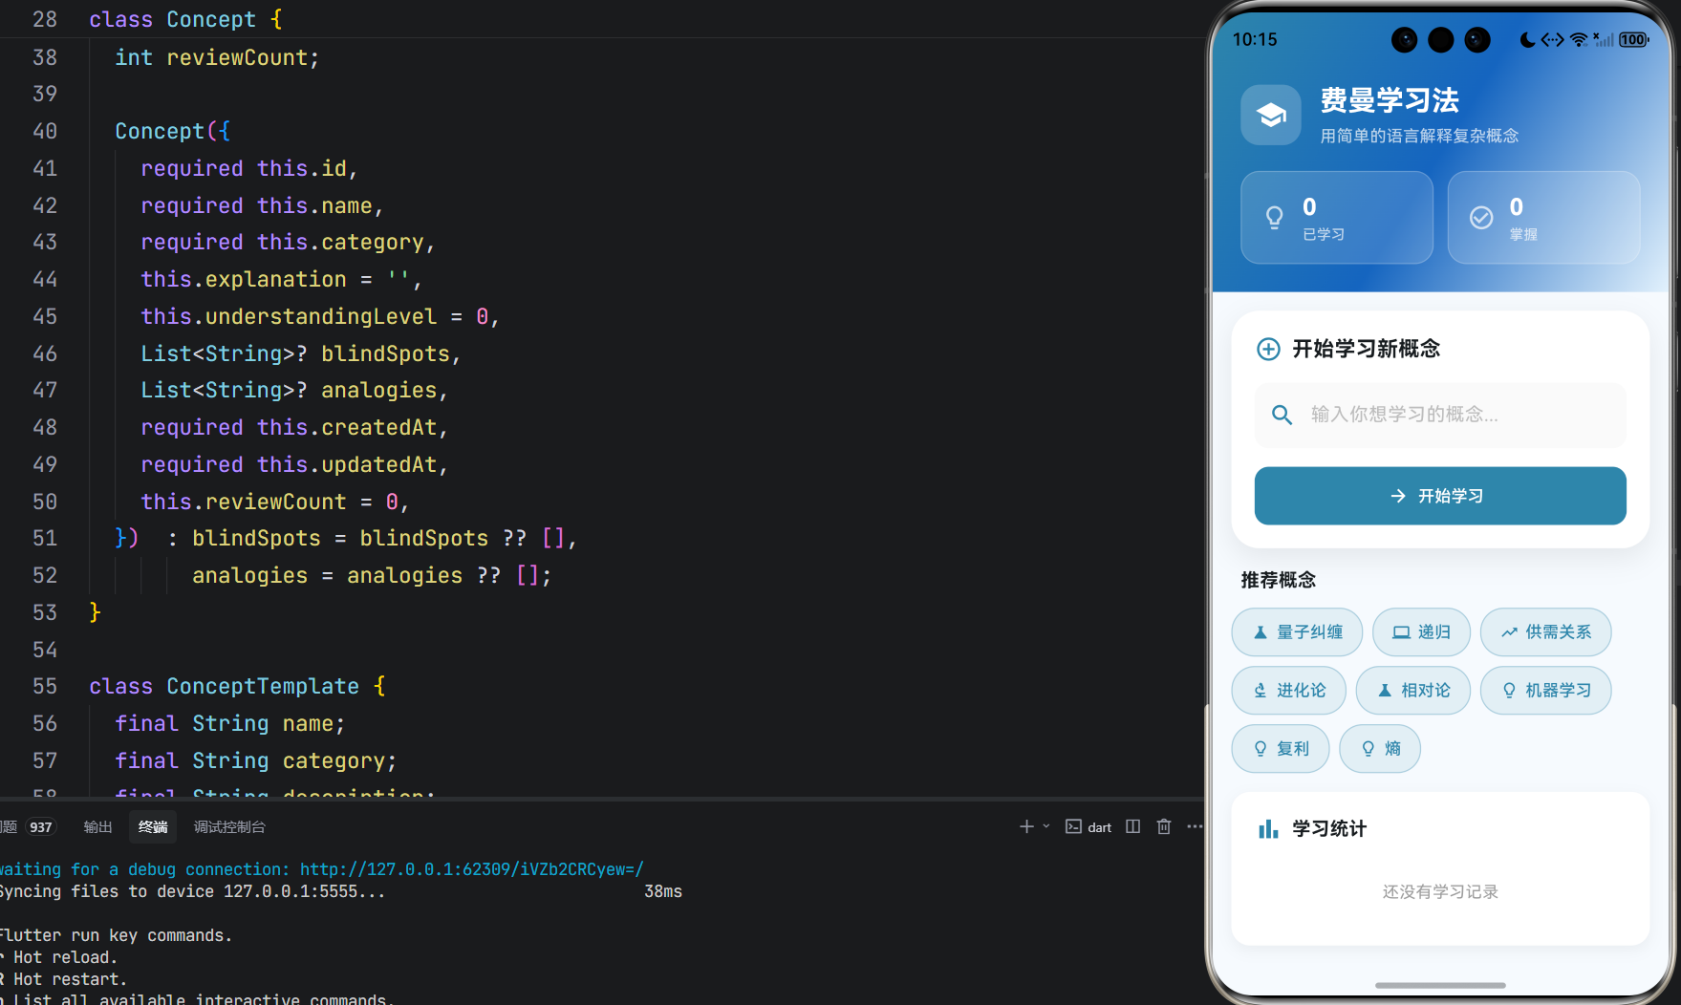Click the checkmark icon in 掌握 card
The width and height of the screenshot is (1681, 1005).
1480,218
